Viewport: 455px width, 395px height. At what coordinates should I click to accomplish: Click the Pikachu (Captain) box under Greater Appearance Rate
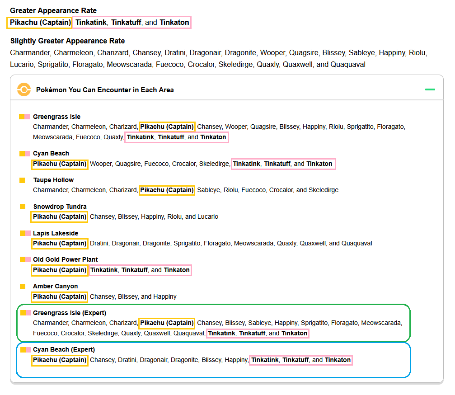click(39, 22)
